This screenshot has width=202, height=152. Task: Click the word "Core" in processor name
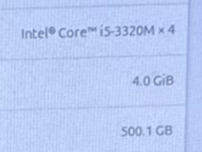(x=72, y=33)
